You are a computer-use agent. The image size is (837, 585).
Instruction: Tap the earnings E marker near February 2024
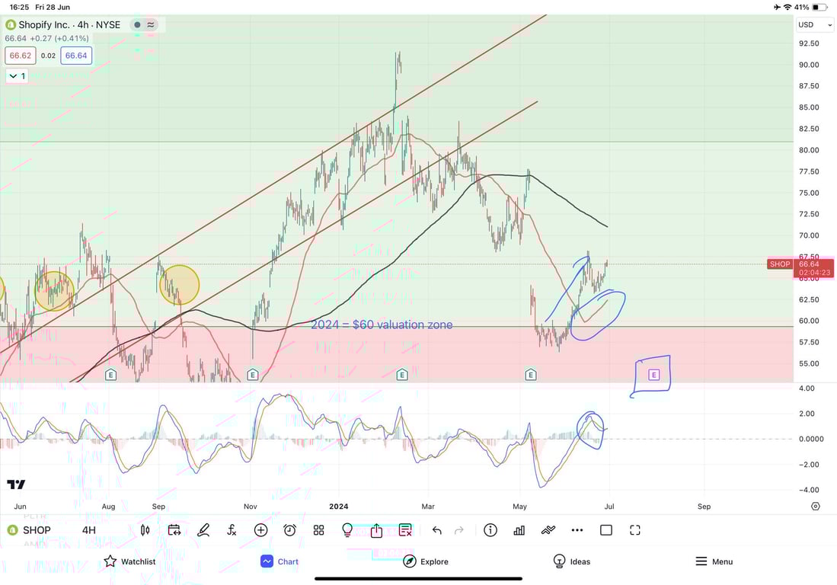tap(402, 375)
